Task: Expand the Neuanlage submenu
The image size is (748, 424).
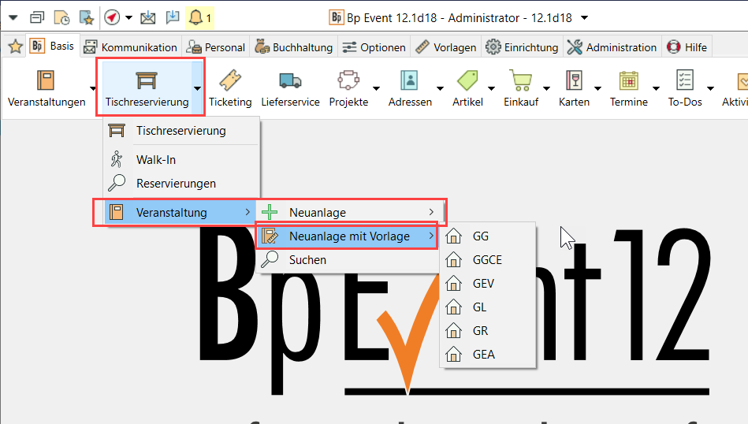Action: (x=350, y=212)
